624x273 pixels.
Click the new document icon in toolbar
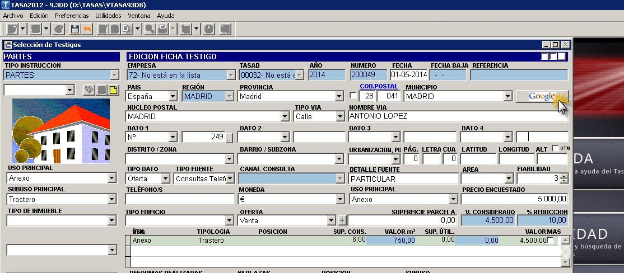[x=12, y=29]
